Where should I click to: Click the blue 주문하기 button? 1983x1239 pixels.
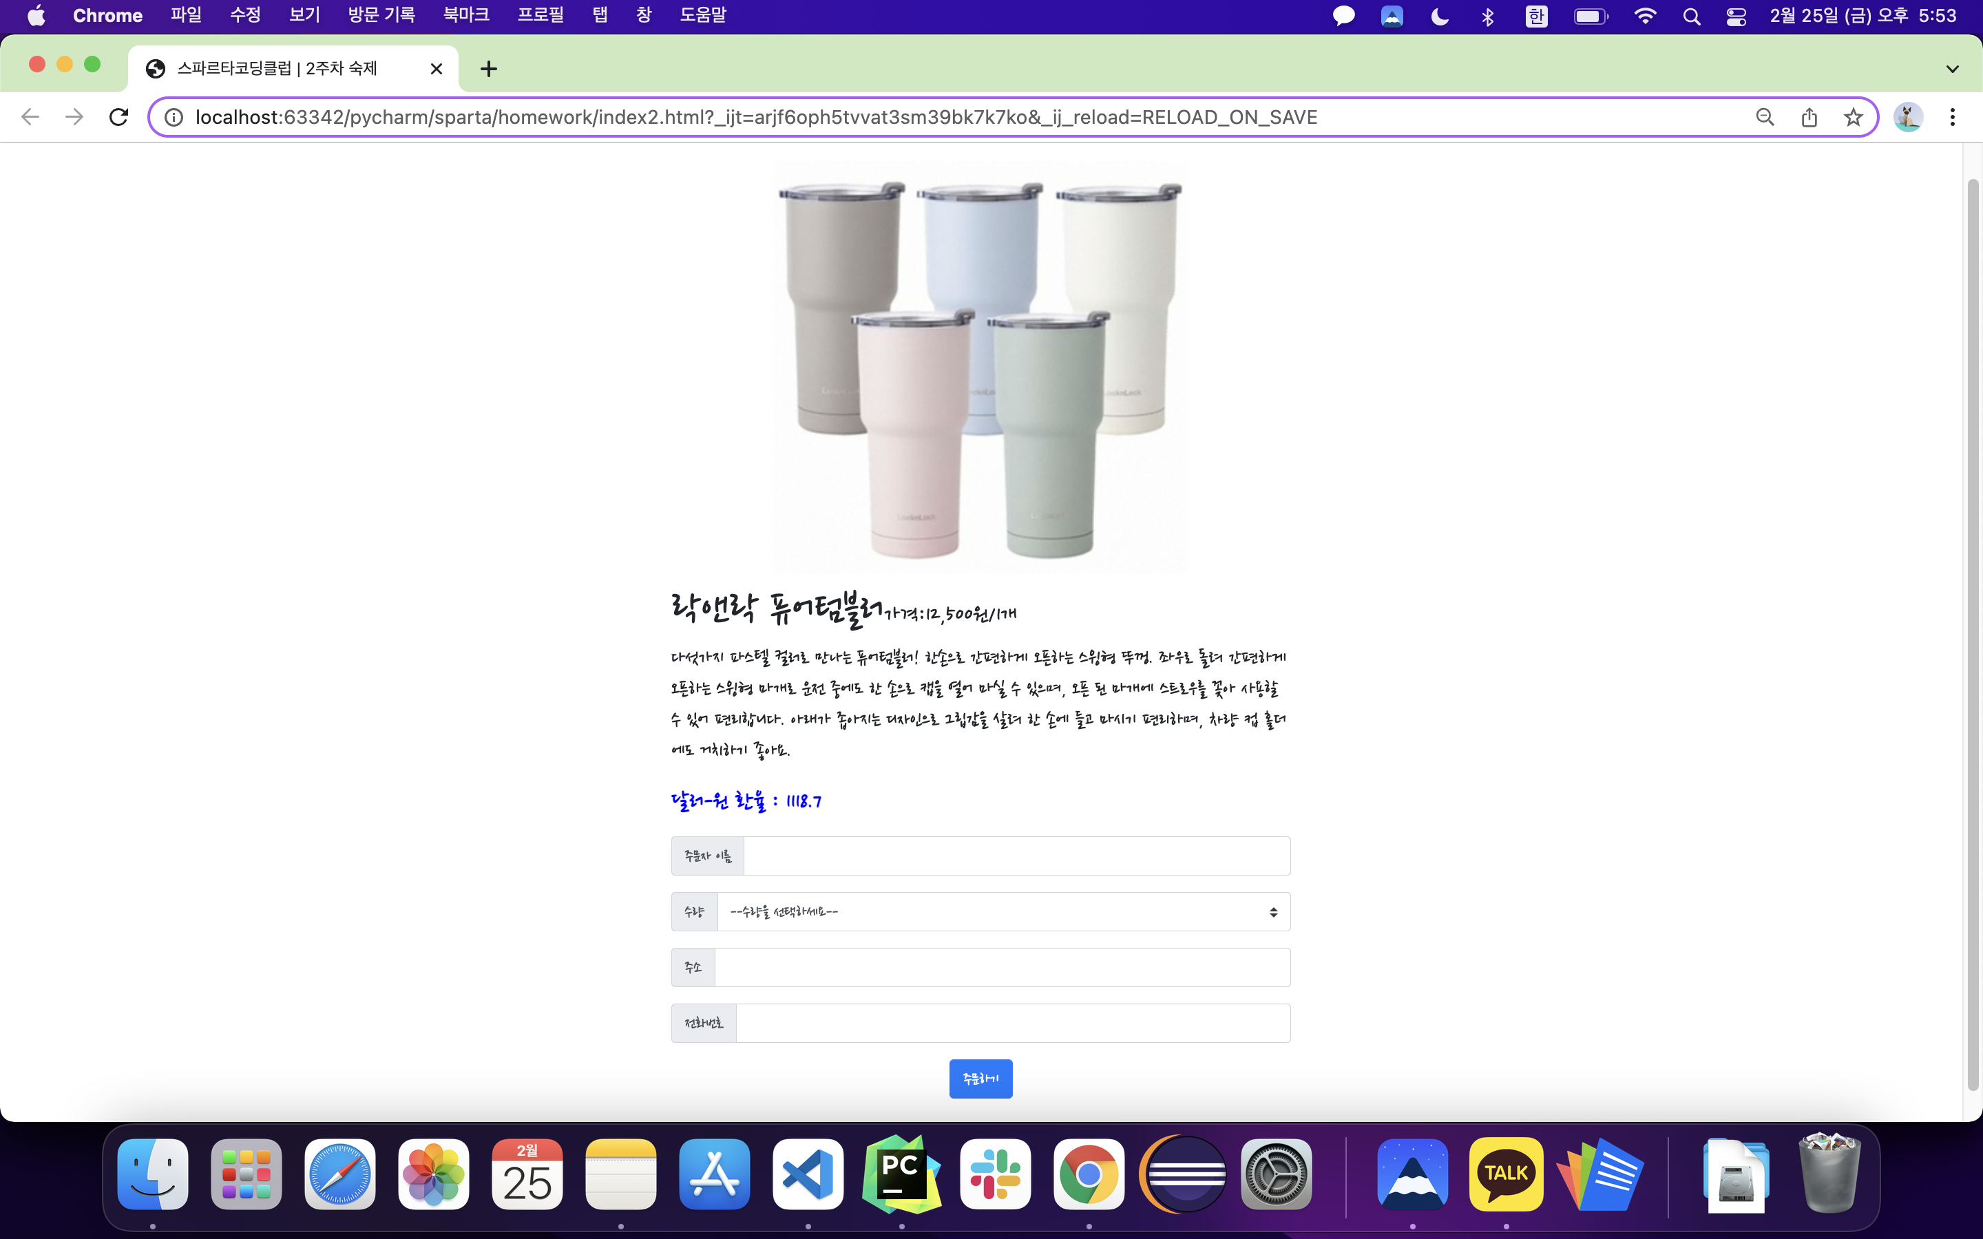980,1079
